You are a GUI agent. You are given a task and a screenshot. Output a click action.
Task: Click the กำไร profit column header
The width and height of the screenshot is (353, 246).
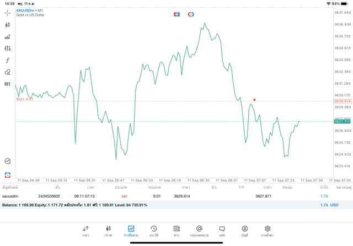324,188
